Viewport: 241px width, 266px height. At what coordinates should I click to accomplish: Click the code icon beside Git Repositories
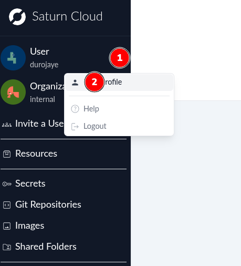(x=7, y=205)
